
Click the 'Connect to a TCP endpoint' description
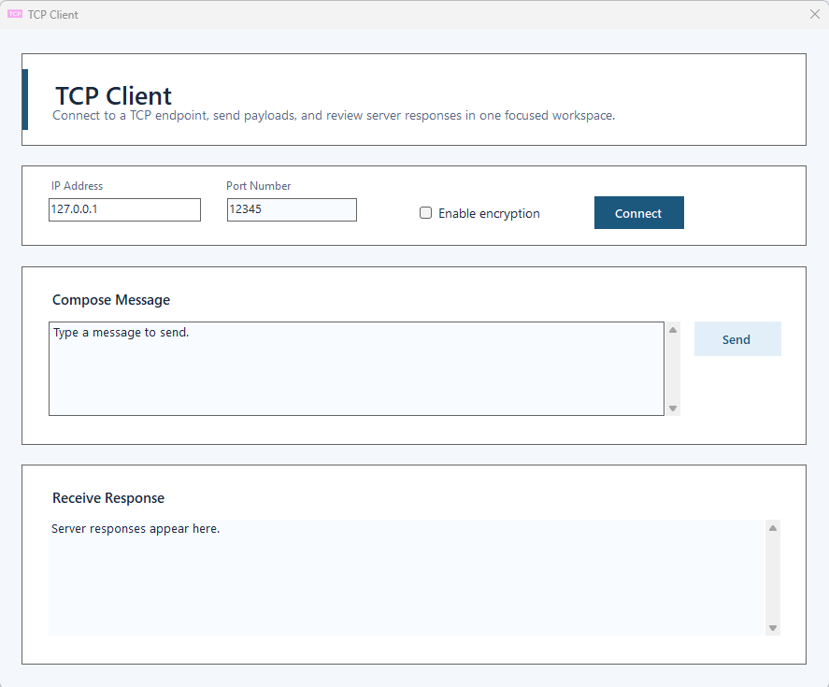pos(334,115)
